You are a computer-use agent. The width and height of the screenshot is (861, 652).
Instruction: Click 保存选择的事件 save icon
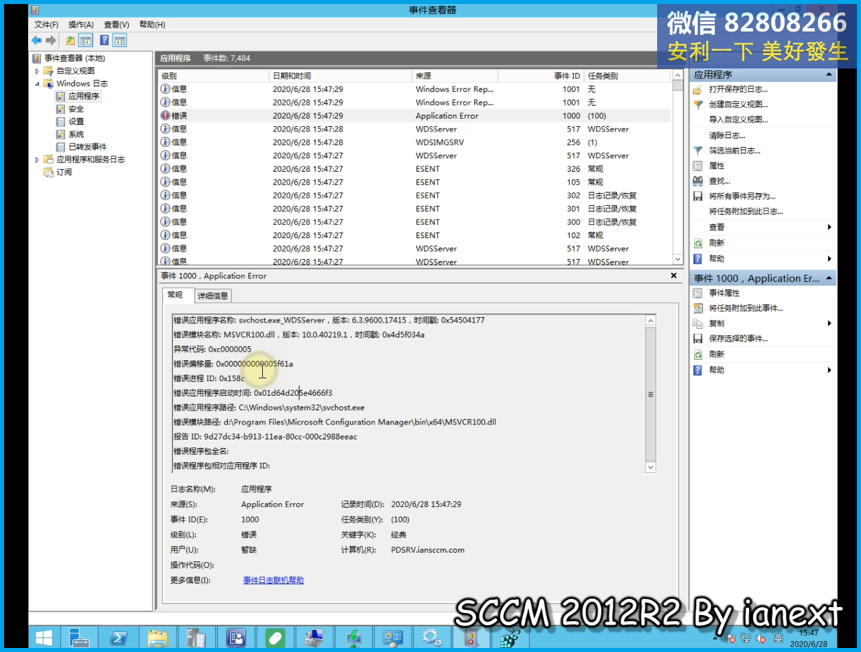[x=698, y=339]
